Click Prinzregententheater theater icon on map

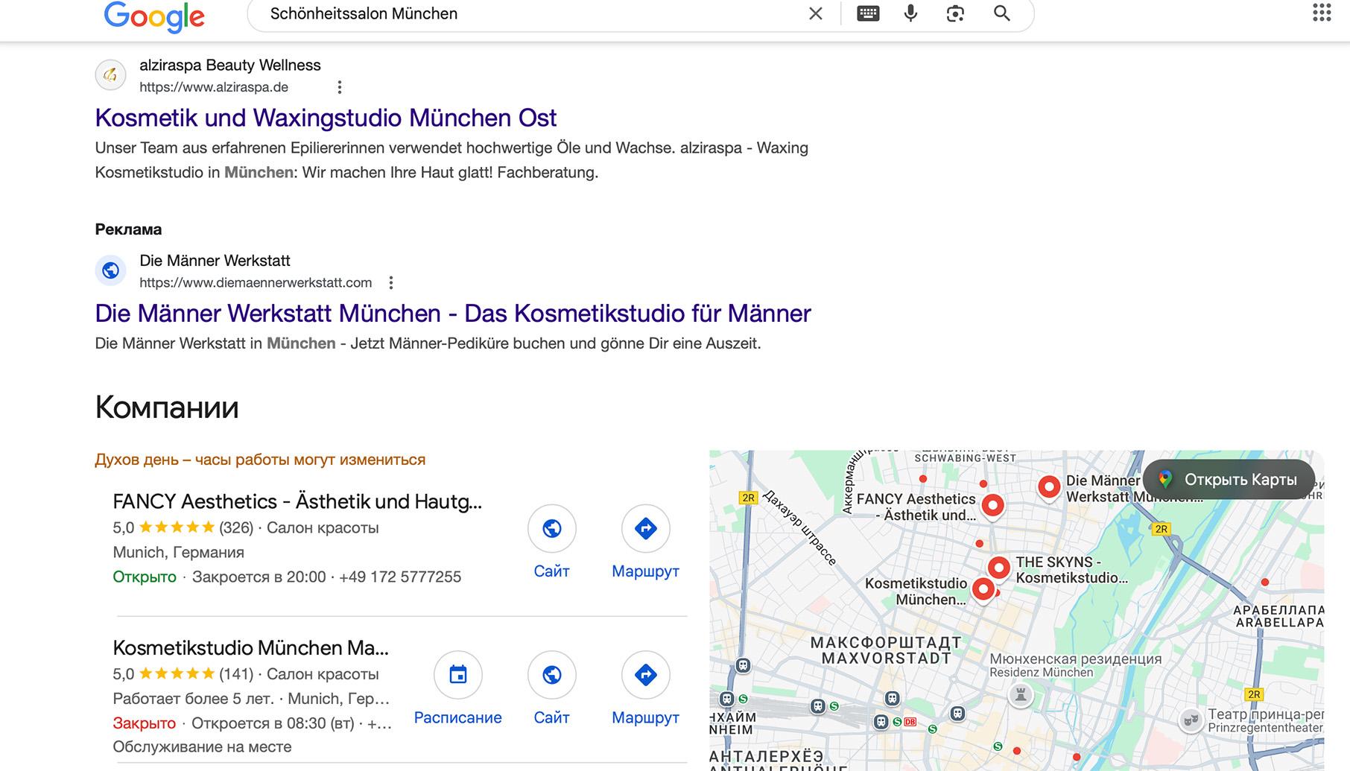[x=1191, y=720]
